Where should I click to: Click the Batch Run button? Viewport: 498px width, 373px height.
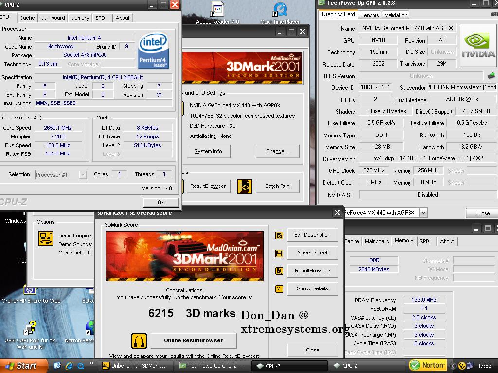(x=277, y=186)
